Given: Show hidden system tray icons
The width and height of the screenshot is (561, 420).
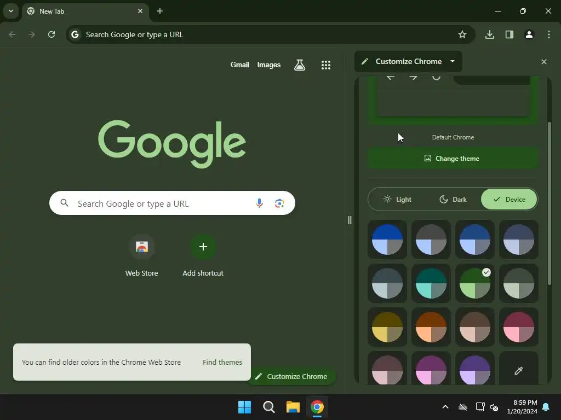Looking at the screenshot, I should [x=445, y=407].
